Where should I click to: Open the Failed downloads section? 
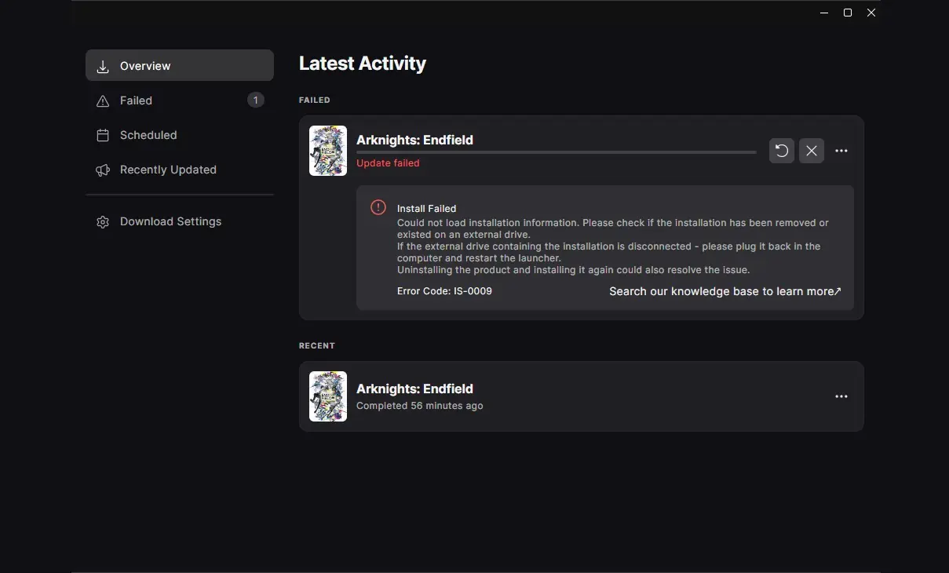click(180, 100)
